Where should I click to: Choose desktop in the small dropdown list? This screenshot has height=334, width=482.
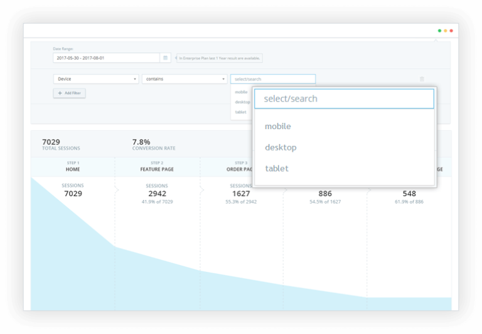[242, 102]
